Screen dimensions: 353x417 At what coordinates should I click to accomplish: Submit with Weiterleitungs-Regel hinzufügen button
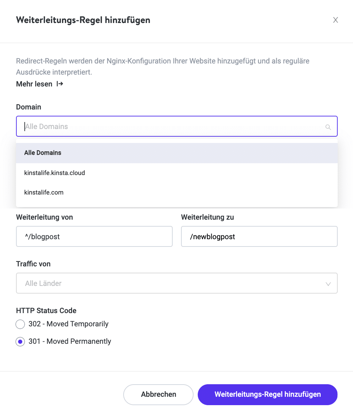[267, 395]
